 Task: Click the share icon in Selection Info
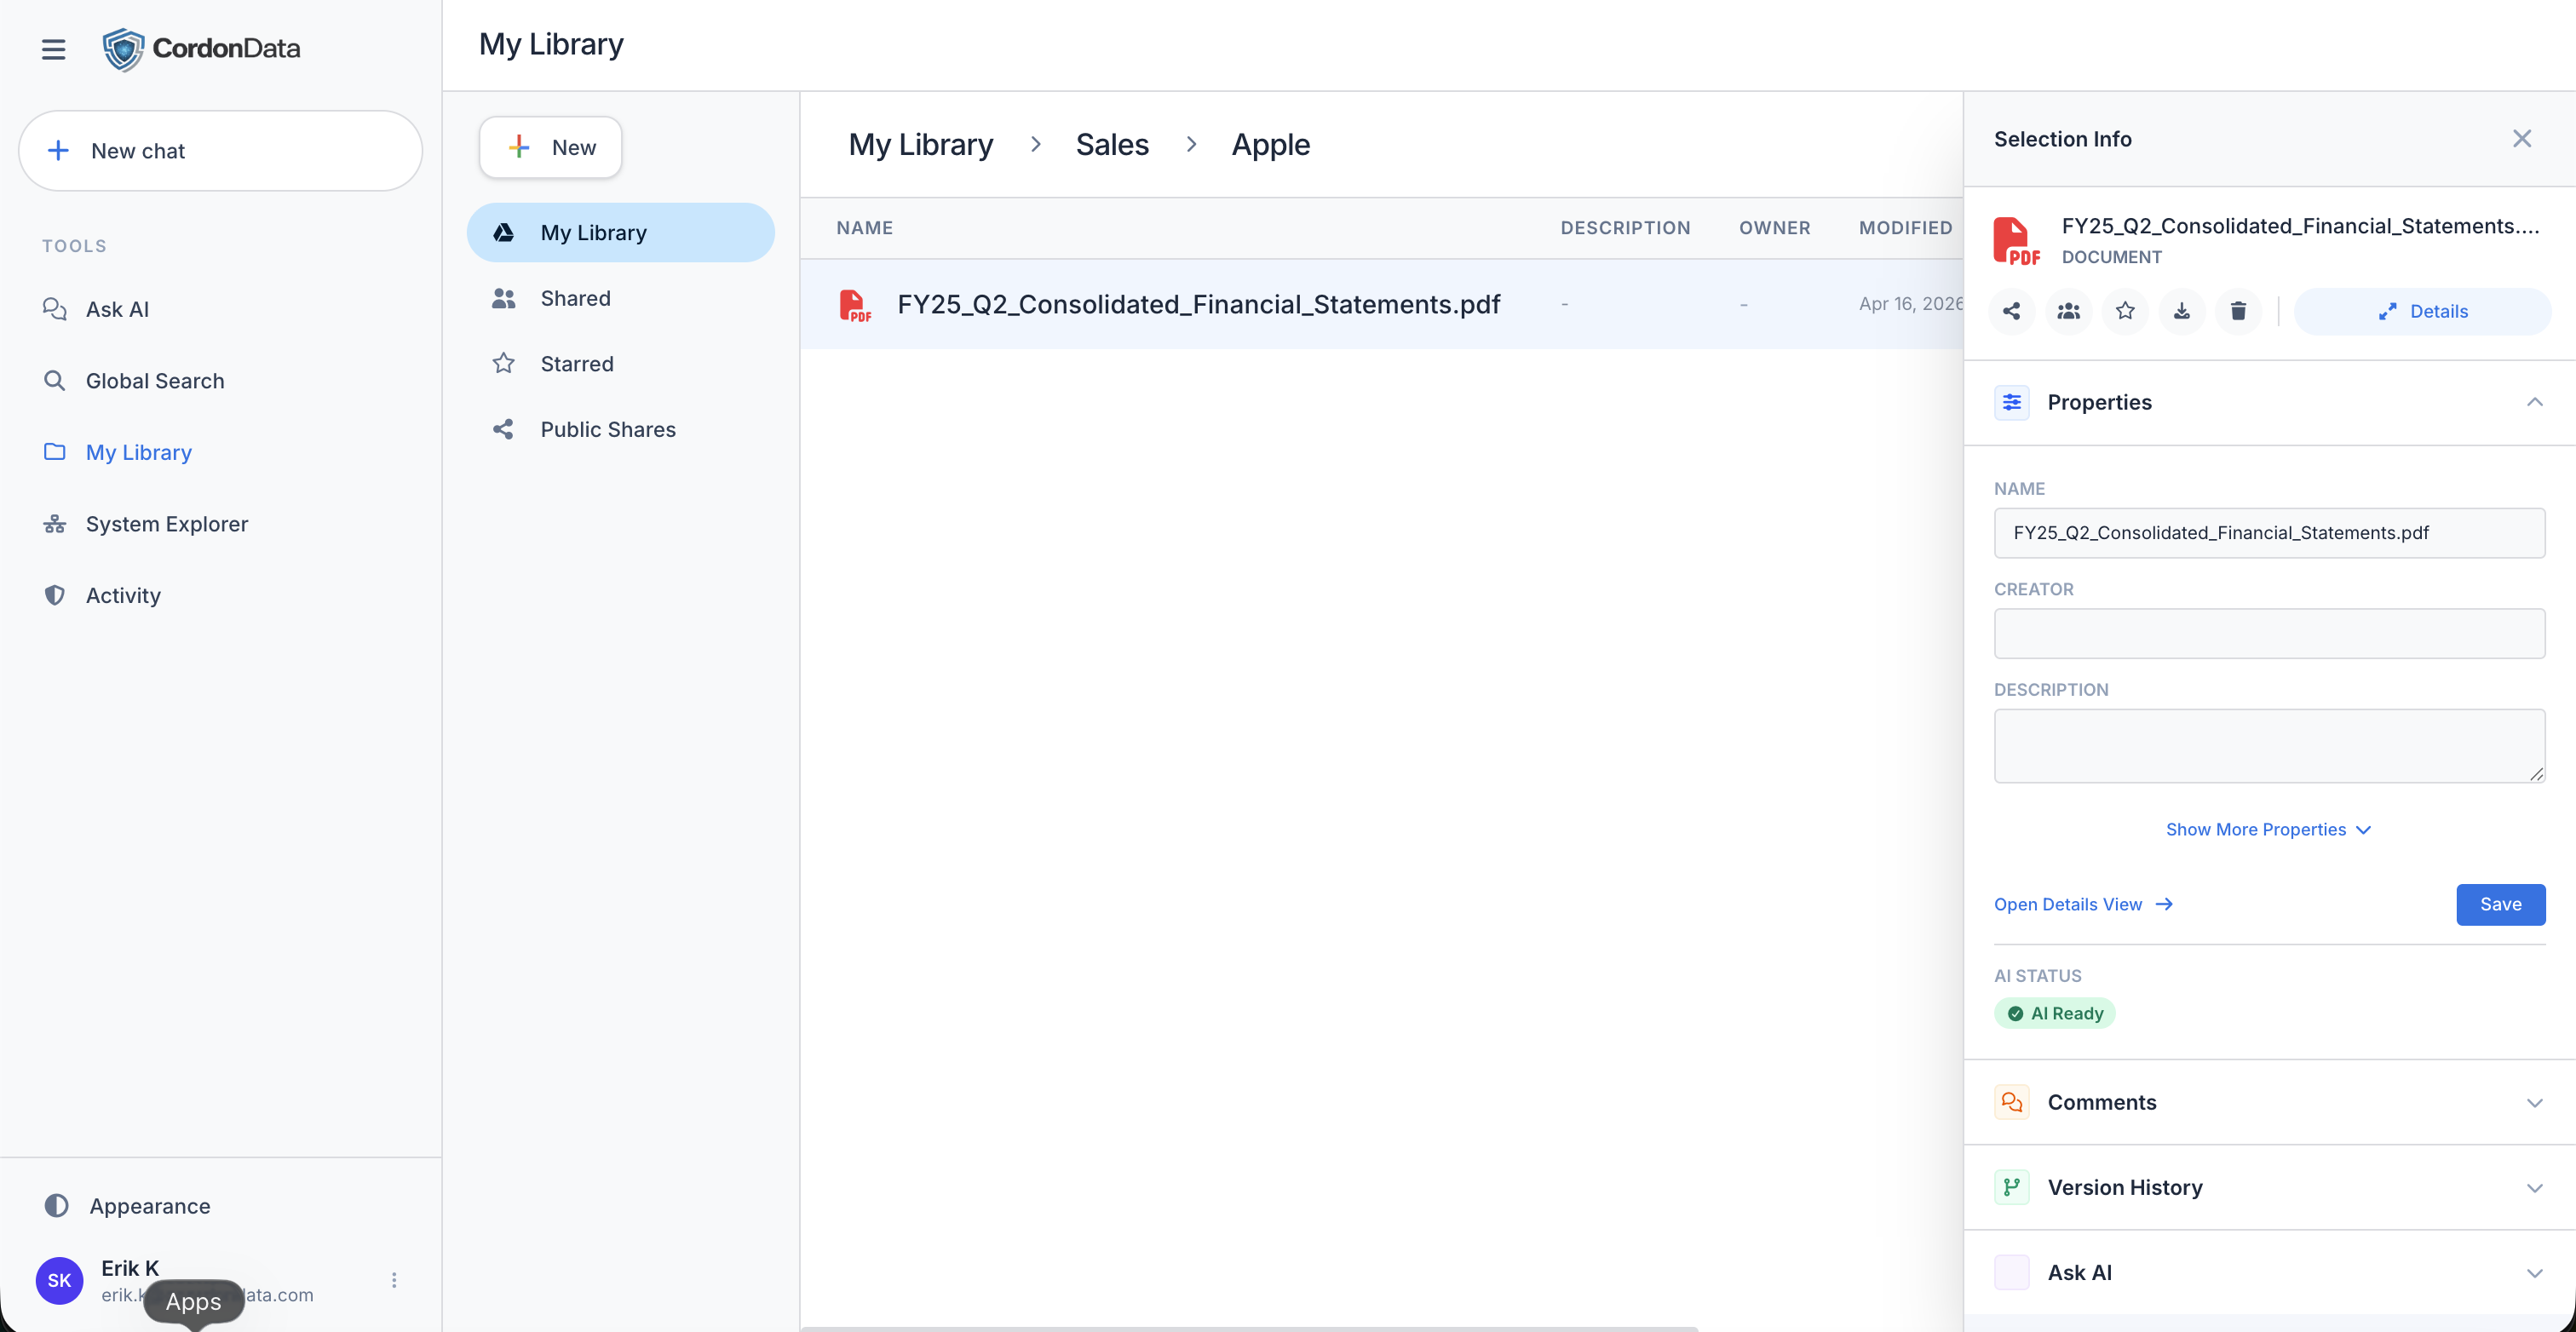pyautogui.click(x=2011, y=311)
